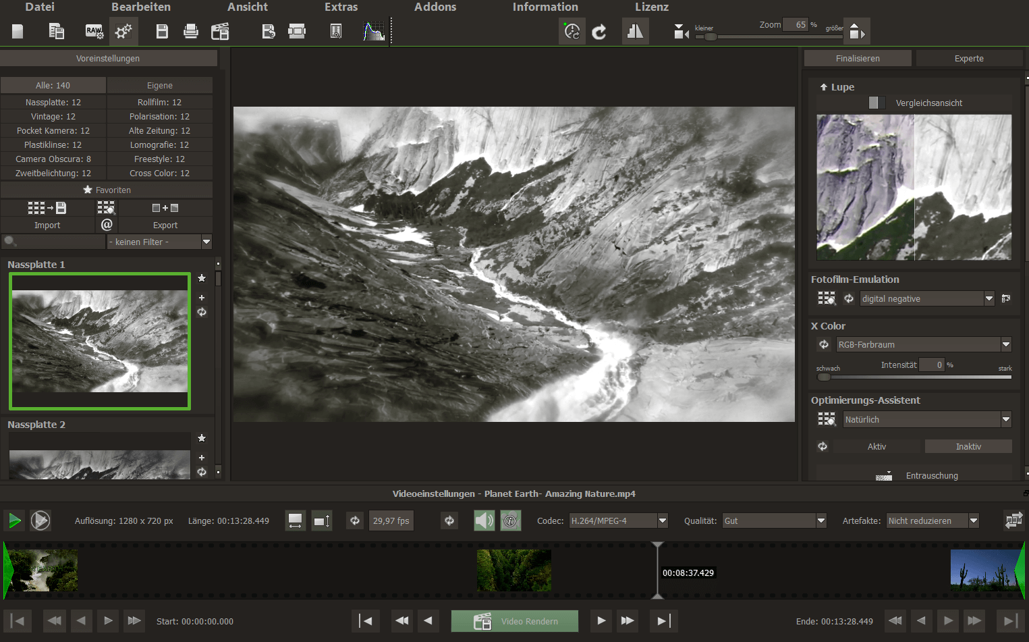Click the plus icon beside Nassplatte 1
Image resolution: width=1029 pixels, height=642 pixels.
201,297
